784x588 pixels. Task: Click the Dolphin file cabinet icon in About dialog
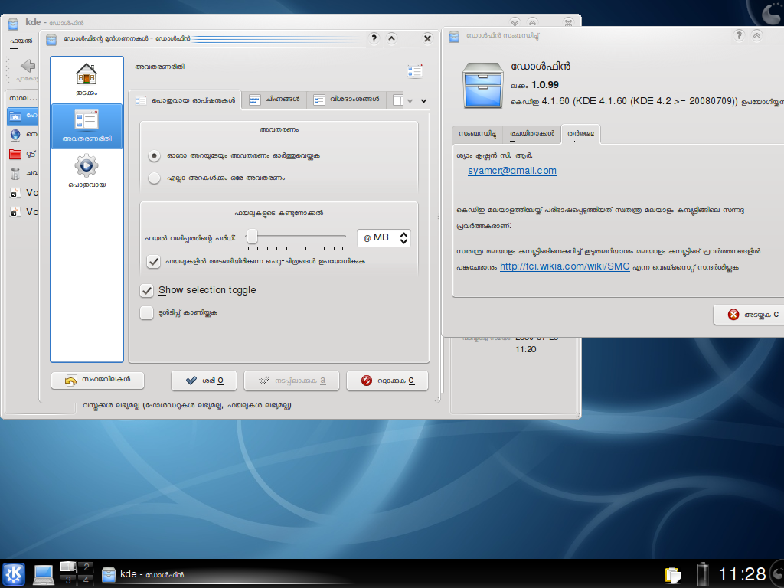pos(482,86)
